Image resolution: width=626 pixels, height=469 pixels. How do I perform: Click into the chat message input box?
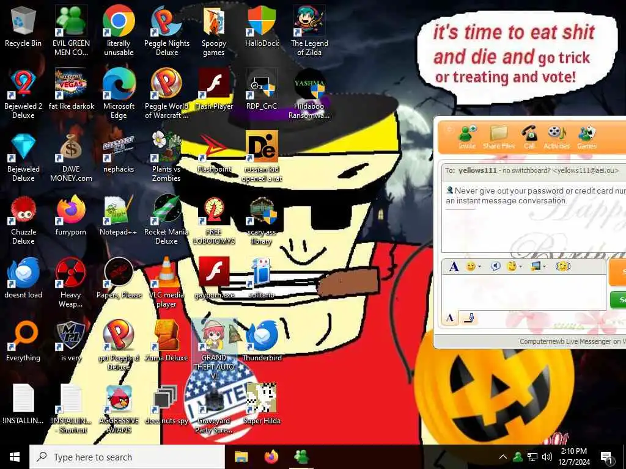(x=524, y=293)
